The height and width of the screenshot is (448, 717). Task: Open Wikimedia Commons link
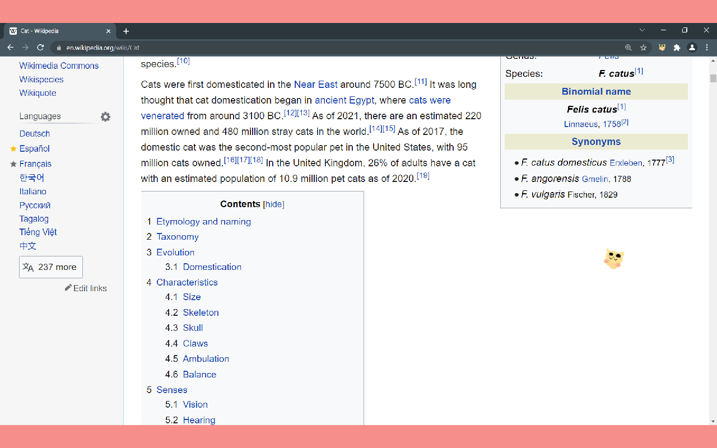[59, 66]
